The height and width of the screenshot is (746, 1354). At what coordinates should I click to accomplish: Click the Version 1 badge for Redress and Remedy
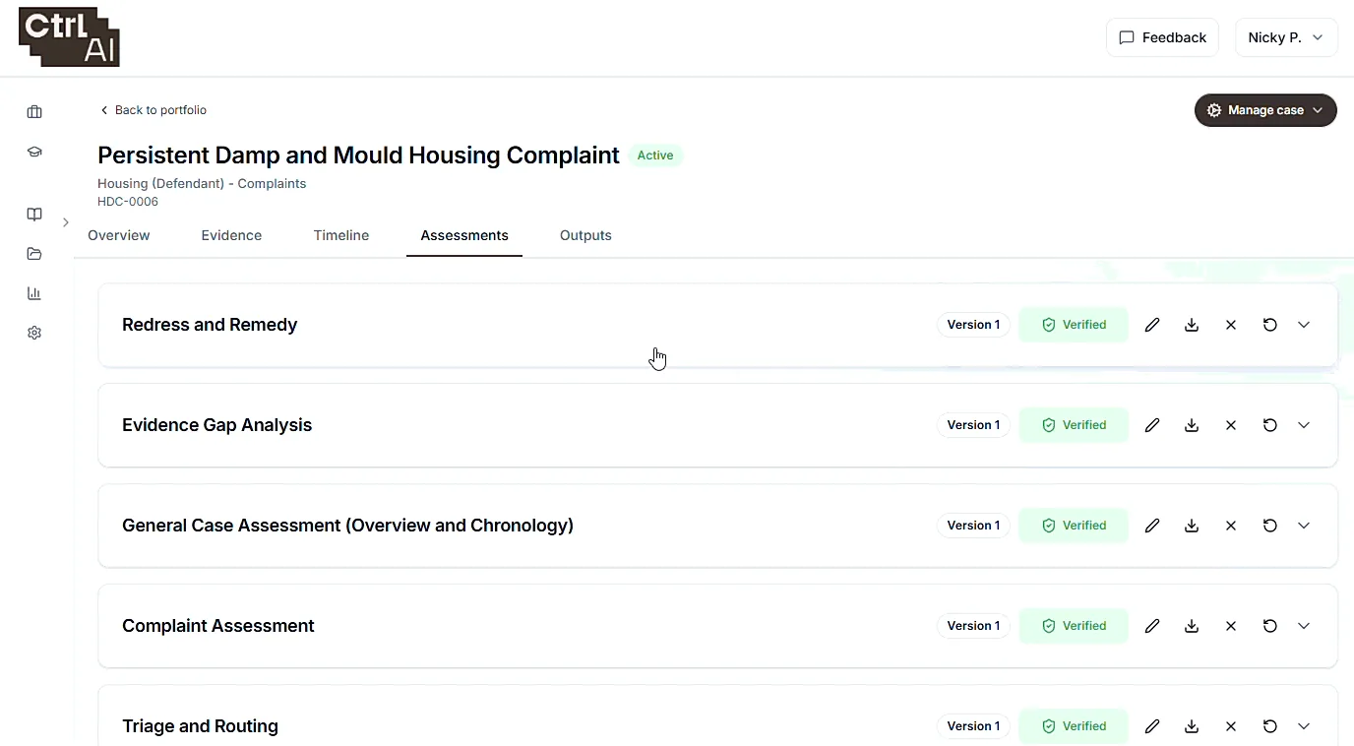coord(973,325)
